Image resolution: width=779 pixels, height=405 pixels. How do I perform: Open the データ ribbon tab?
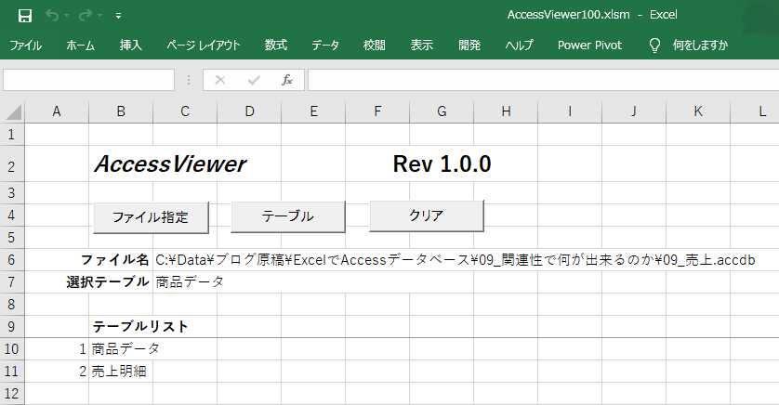pos(325,46)
